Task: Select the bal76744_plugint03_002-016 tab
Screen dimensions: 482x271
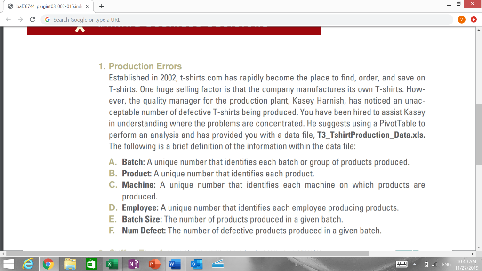Action: 48,6
